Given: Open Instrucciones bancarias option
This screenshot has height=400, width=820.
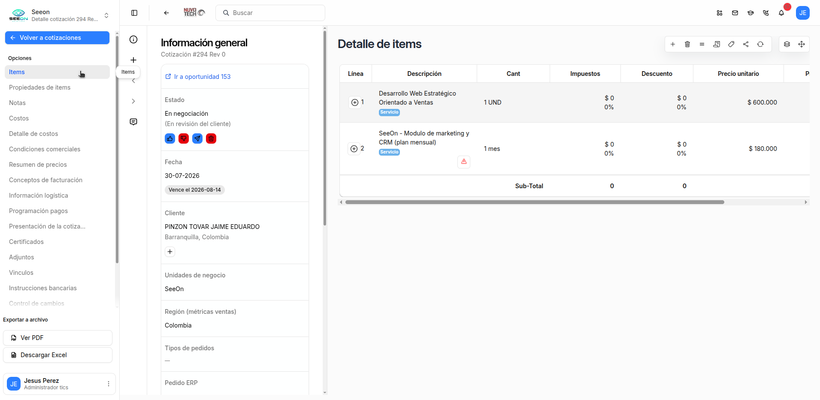Looking at the screenshot, I should 57,288.
